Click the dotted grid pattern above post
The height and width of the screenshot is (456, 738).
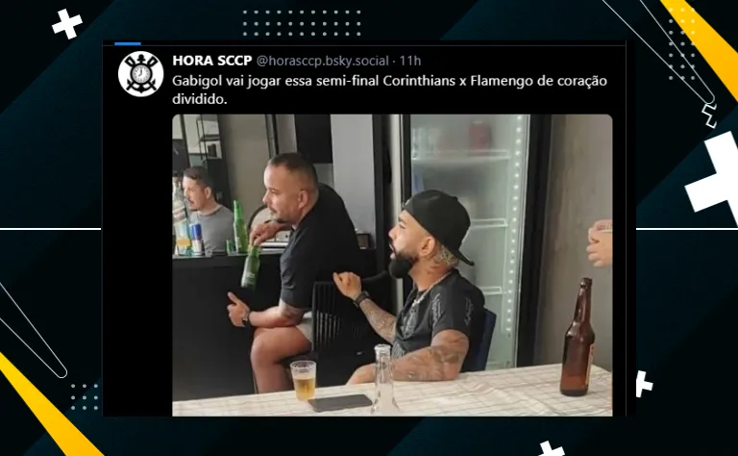(x=302, y=23)
